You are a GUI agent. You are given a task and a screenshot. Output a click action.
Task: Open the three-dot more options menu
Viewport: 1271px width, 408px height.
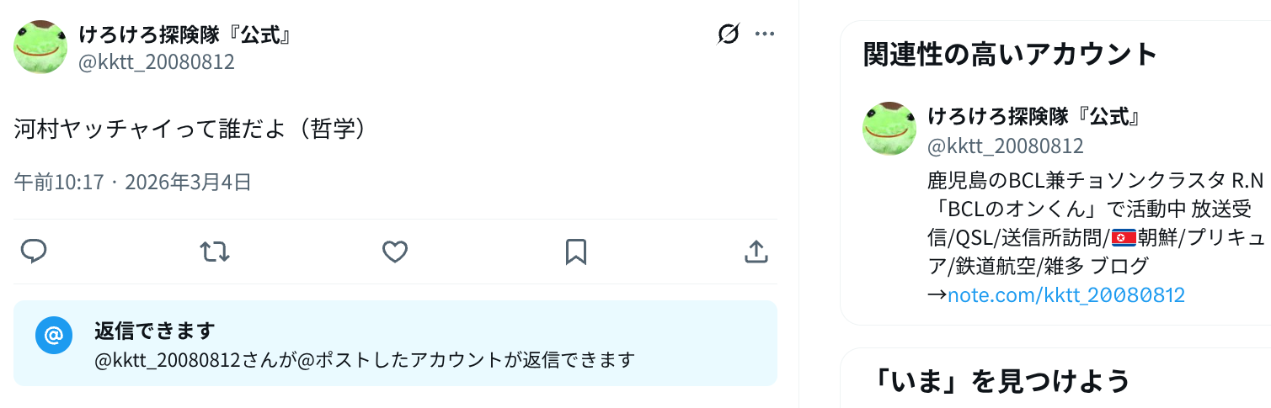coord(764,34)
